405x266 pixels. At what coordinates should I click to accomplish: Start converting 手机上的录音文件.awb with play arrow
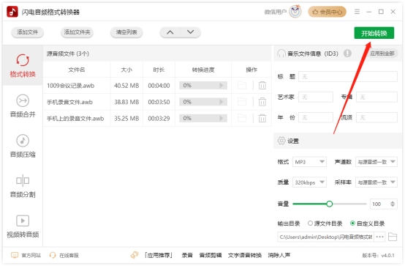point(221,118)
